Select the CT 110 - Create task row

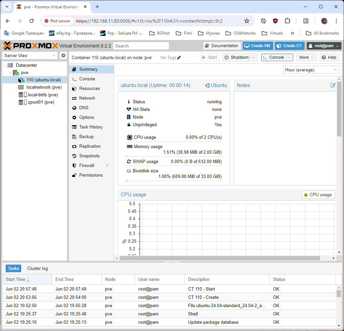(x=169, y=297)
